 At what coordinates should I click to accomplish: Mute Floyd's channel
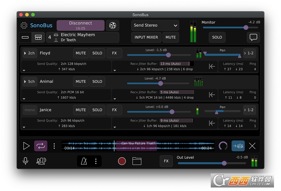click(81, 53)
